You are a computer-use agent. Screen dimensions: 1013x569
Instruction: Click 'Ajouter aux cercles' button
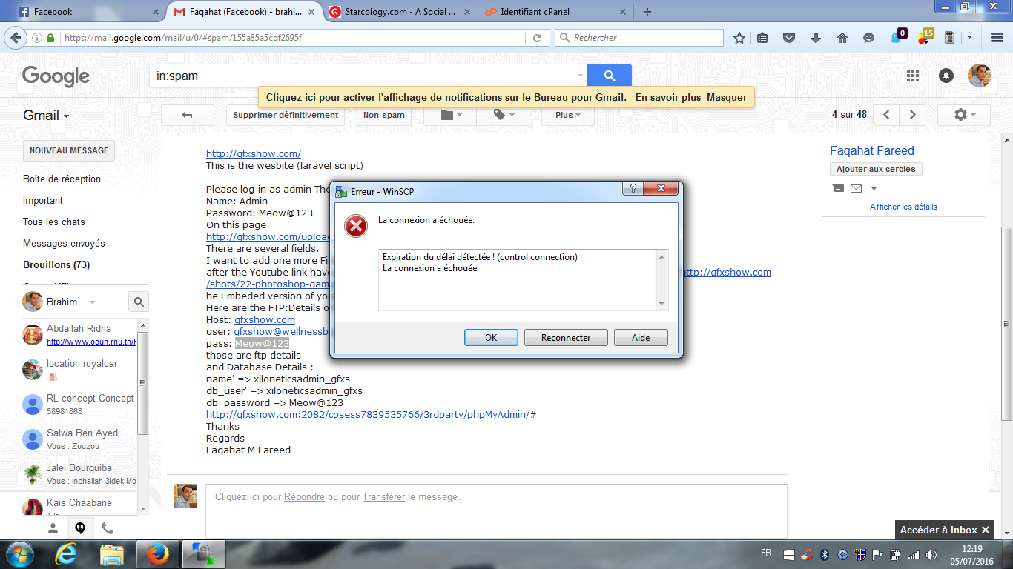pyautogui.click(x=876, y=169)
